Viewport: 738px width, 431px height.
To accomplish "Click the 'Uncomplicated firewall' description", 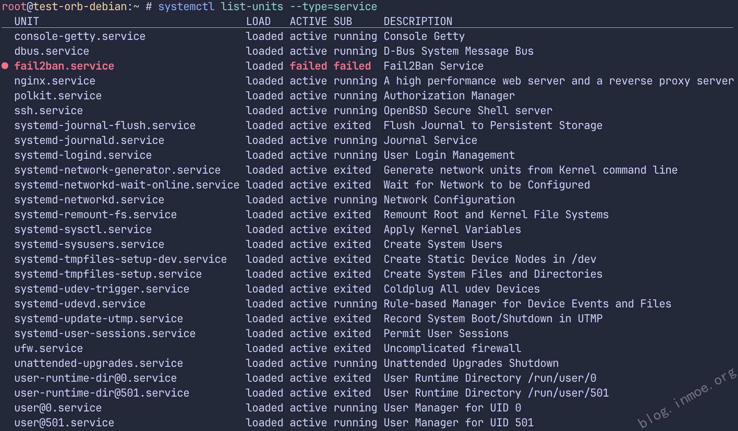I will pos(452,348).
